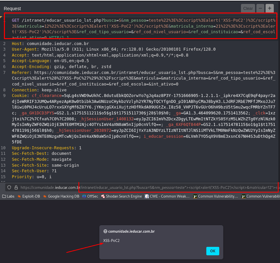Open the Shodan Search Engine bookmark
The image size is (280, 263).
[x=121, y=196]
